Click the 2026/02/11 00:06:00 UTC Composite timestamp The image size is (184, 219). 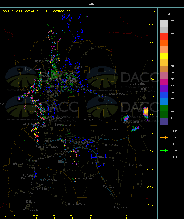[36, 11]
